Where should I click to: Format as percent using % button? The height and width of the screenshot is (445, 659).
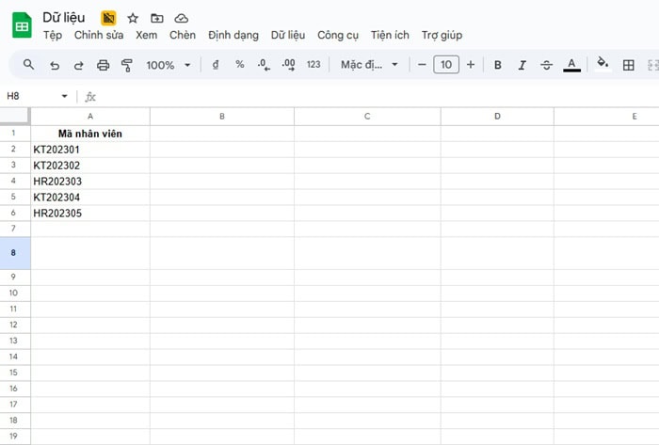click(x=240, y=65)
